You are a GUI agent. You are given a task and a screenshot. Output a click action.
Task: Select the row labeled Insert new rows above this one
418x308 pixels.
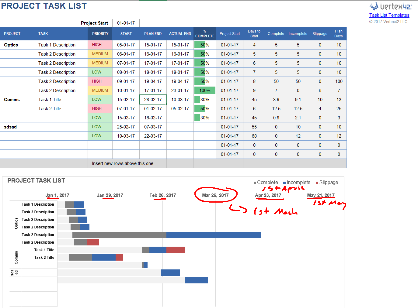(x=123, y=163)
